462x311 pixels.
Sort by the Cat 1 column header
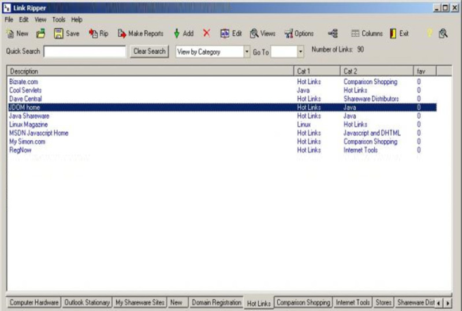[317, 72]
